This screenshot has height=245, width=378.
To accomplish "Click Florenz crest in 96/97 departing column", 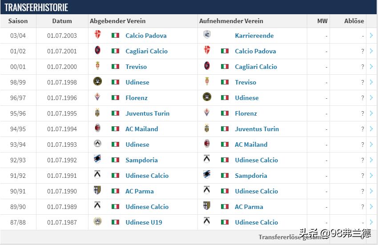I will coord(98,97).
